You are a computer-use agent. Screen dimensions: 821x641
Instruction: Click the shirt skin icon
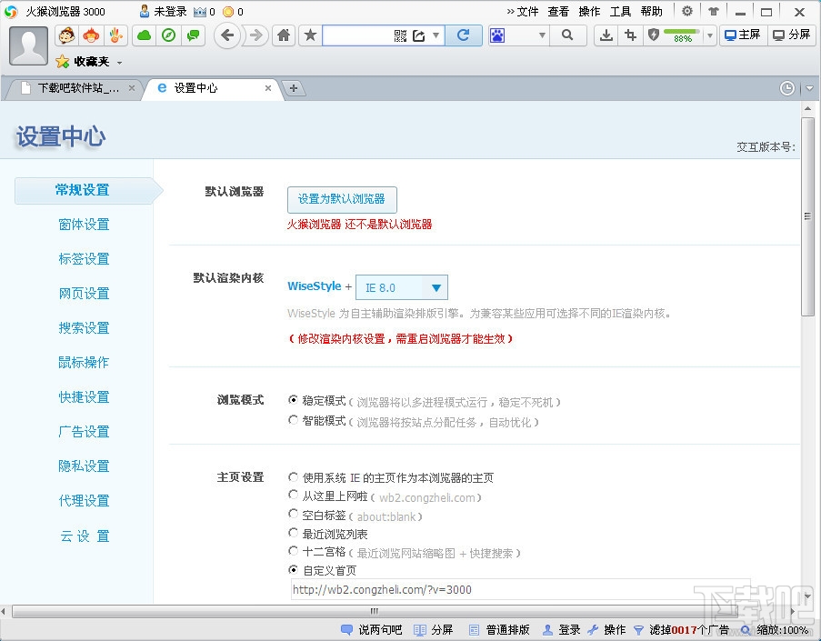tap(713, 11)
